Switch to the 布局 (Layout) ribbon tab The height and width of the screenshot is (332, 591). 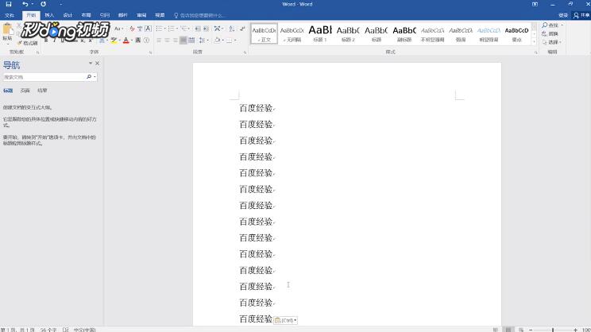[86, 15]
